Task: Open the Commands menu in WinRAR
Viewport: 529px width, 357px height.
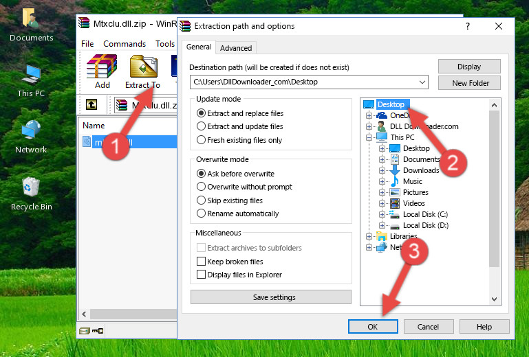Action: point(125,44)
